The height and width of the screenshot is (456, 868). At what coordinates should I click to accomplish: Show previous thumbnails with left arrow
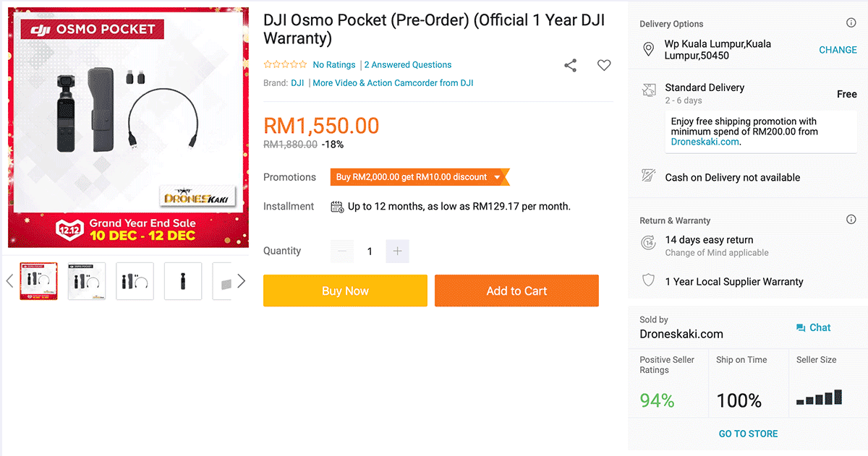pyautogui.click(x=9, y=281)
